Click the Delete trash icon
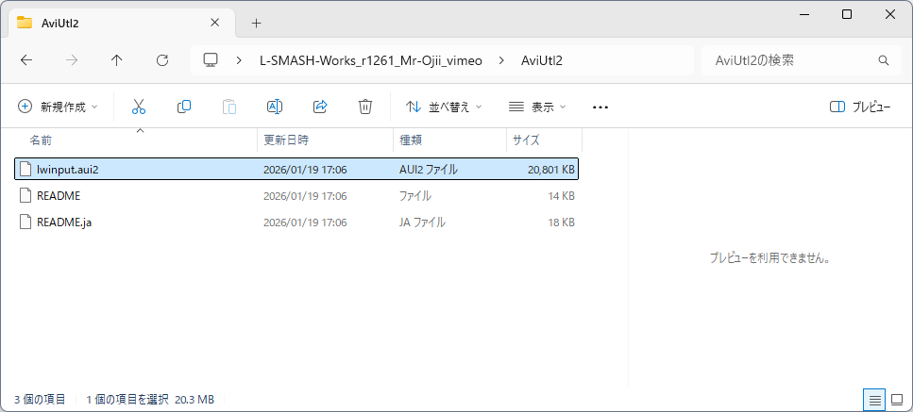Screen dimensions: 913x412 point(365,107)
